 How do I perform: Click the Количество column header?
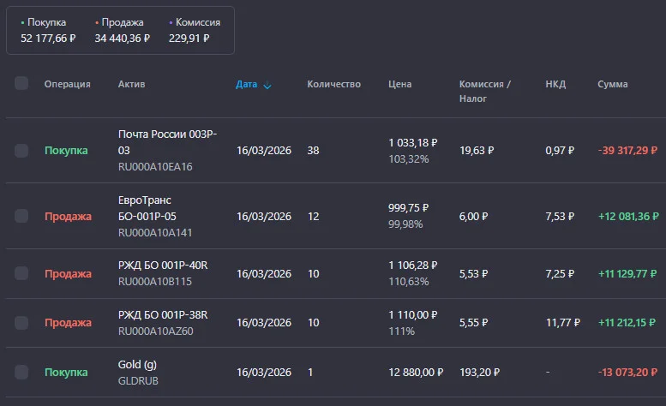click(x=333, y=84)
